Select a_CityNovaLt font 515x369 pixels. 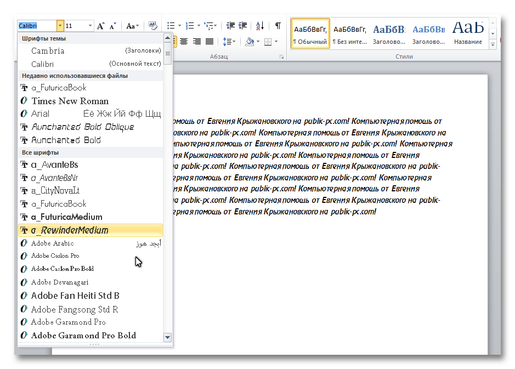[90, 191]
